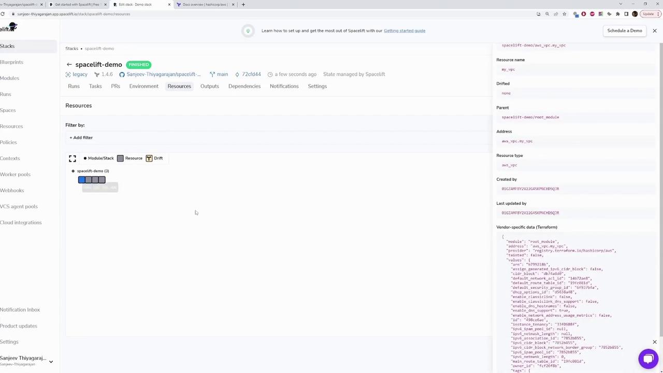
Task: Open the Add filter dropdown
Action: pyautogui.click(x=81, y=138)
